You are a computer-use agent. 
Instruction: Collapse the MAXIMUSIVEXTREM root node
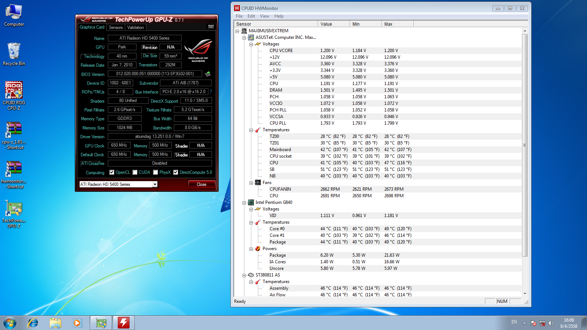tap(237, 31)
